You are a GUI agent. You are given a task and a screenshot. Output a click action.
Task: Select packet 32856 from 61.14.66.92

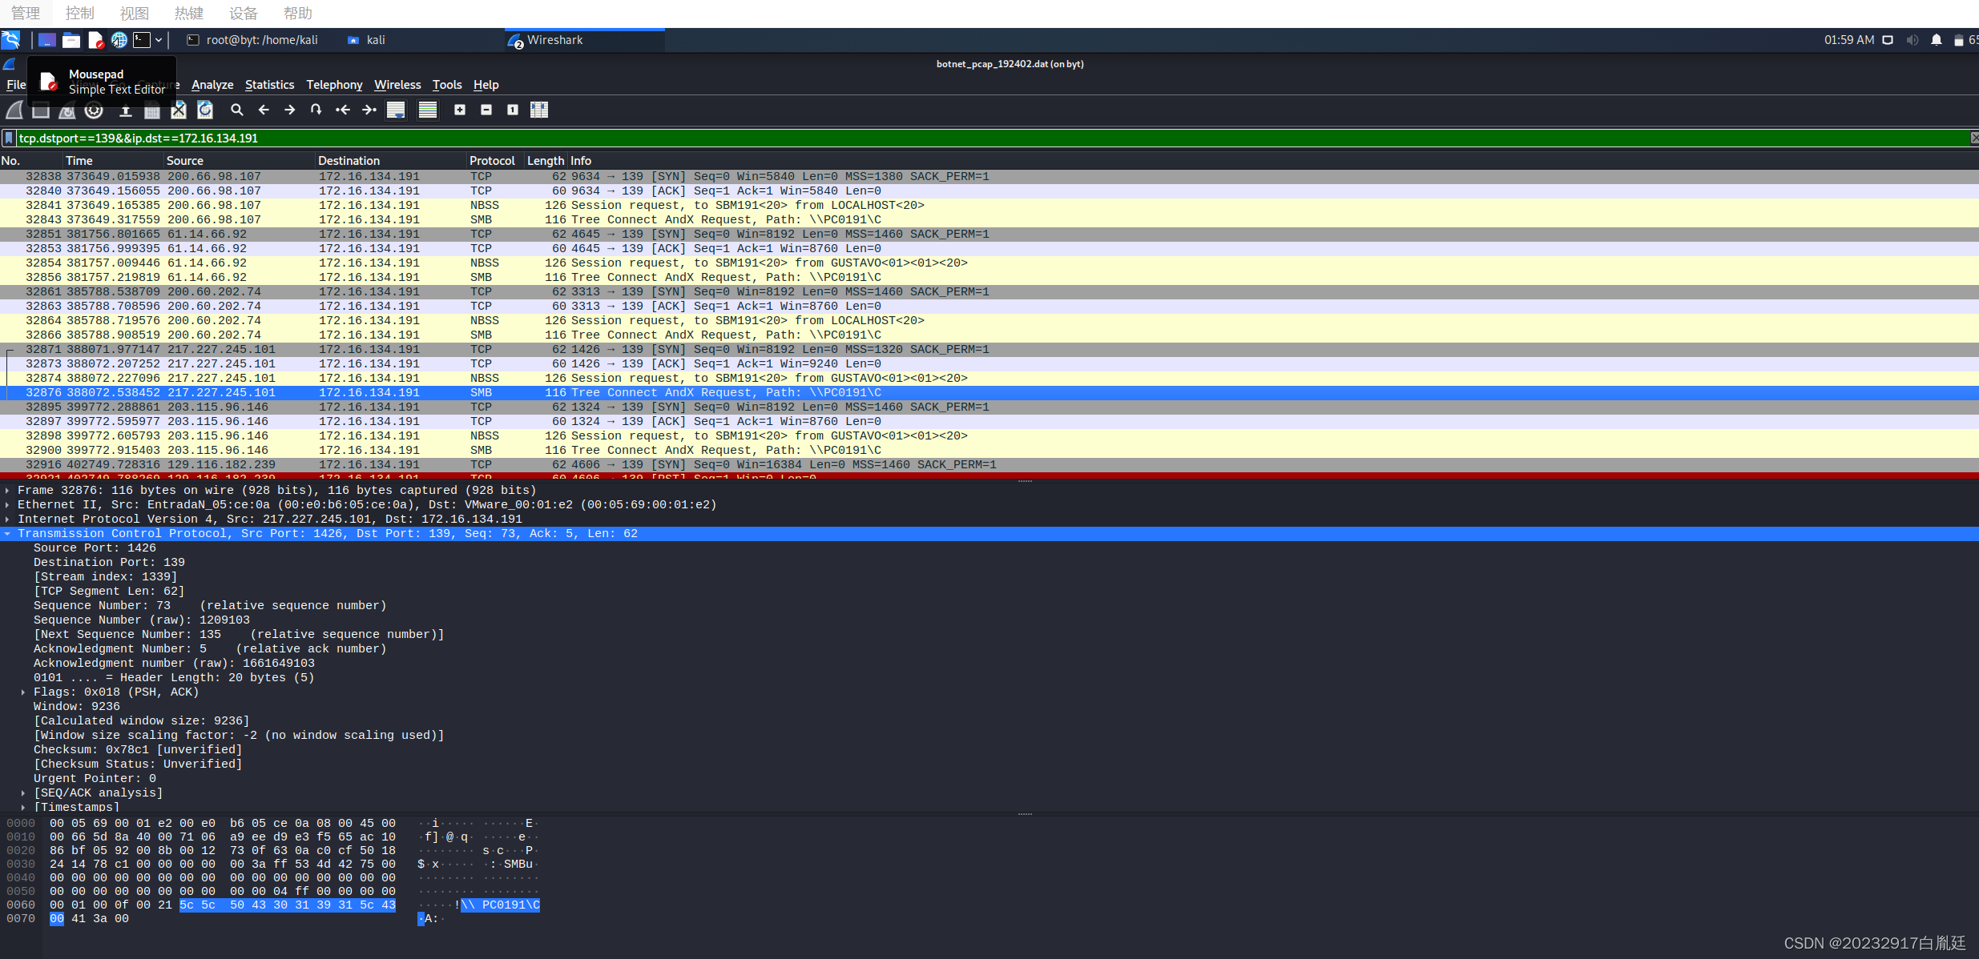(x=989, y=277)
